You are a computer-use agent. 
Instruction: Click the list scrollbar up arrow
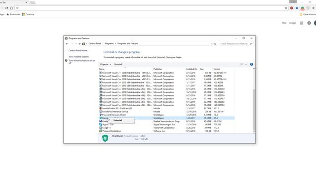(x=254, y=69)
